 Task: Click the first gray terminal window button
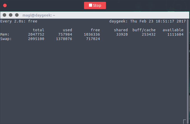tap(4, 15)
